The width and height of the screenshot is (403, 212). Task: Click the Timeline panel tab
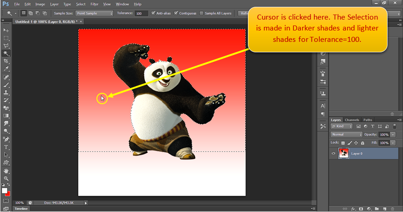pyautogui.click(x=21, y=209)
